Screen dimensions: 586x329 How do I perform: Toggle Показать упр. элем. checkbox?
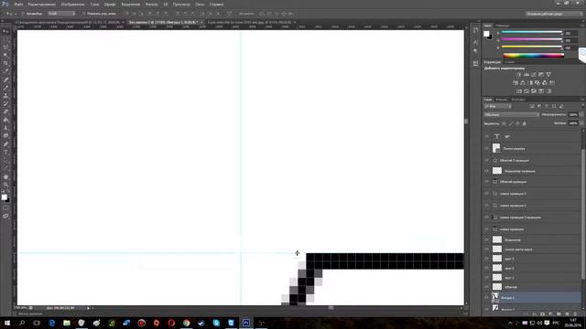(x=84, y=14)
